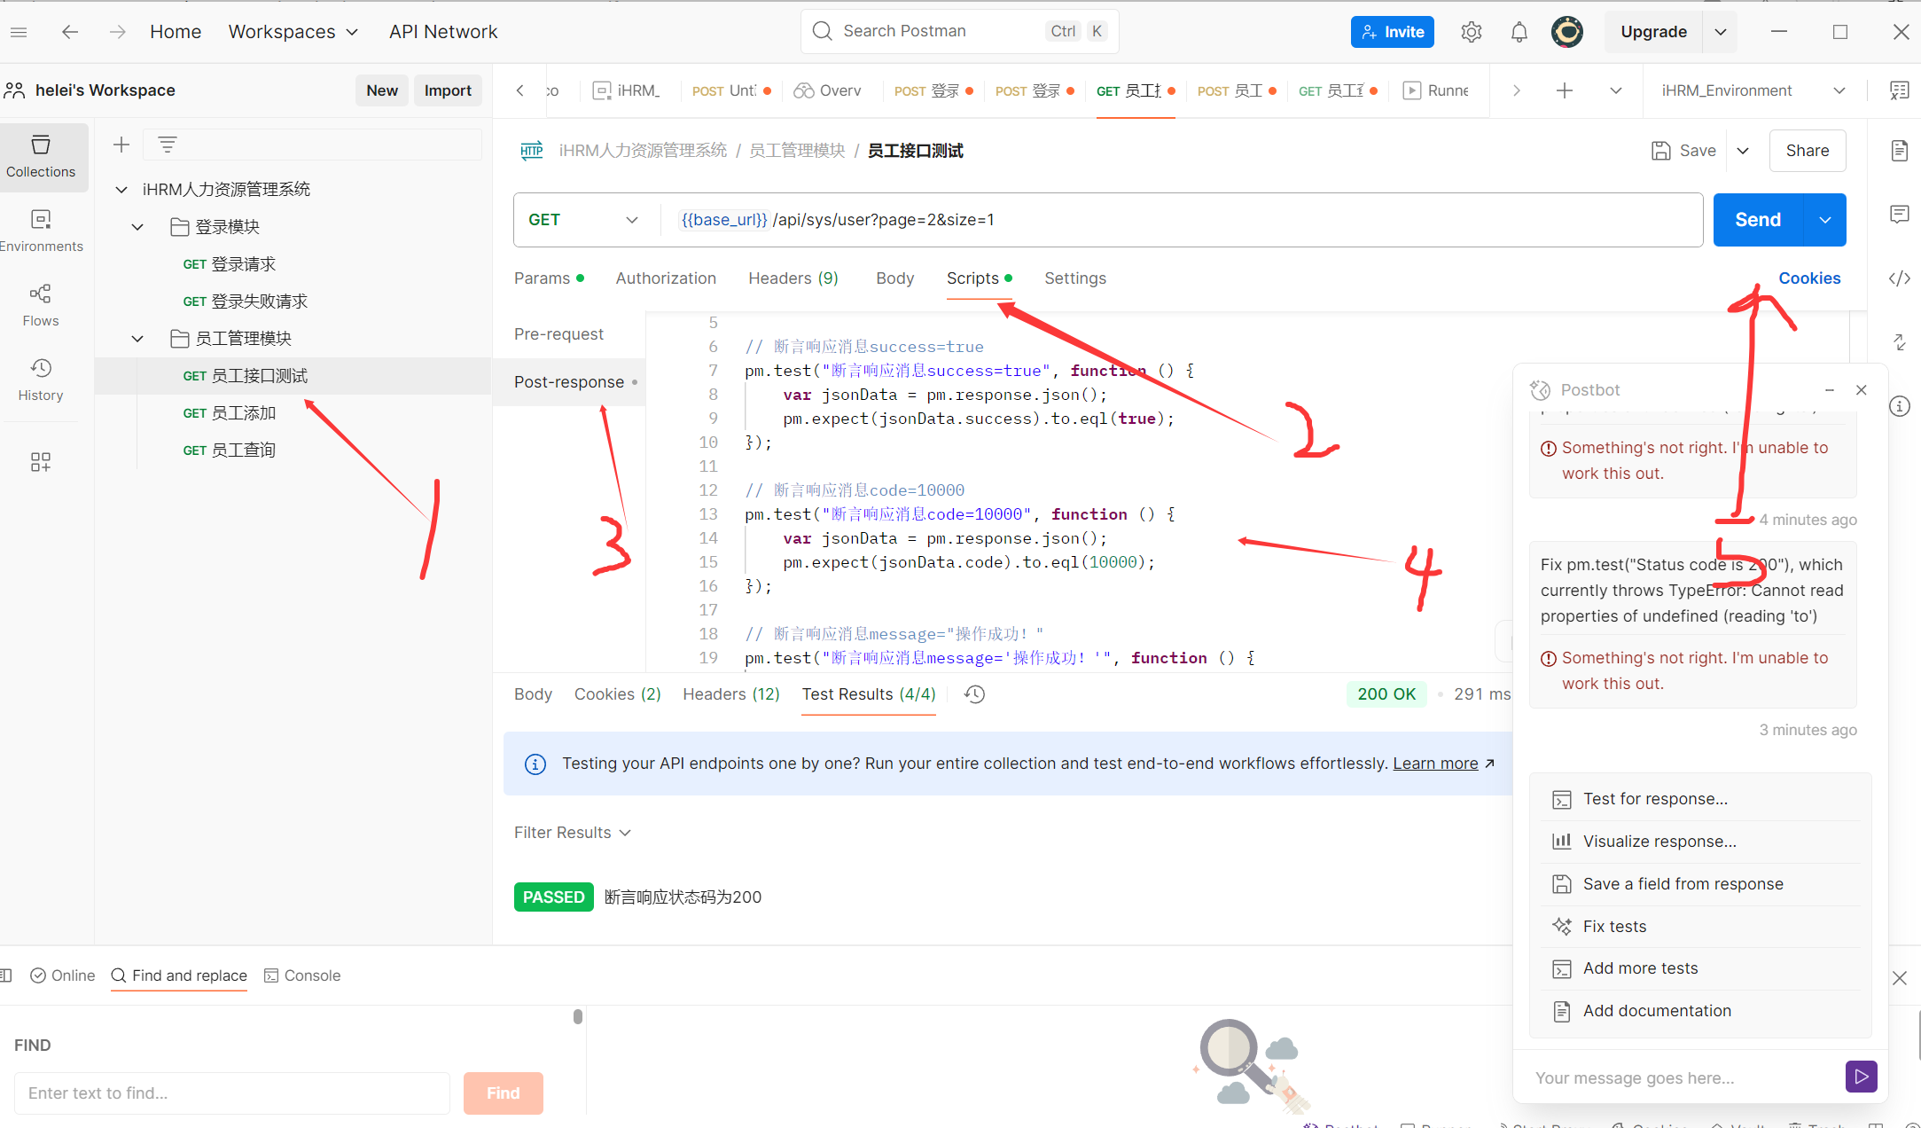Follow the Learn more link
The width and height of the screenshot is (1921, 1128).
1434,764
